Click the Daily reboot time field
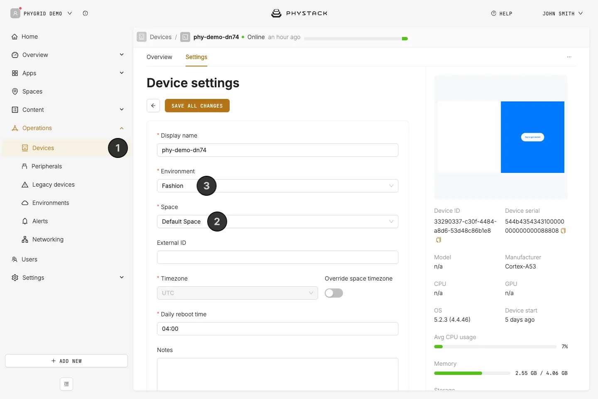The image size is (598, 399). click(277, 329)
